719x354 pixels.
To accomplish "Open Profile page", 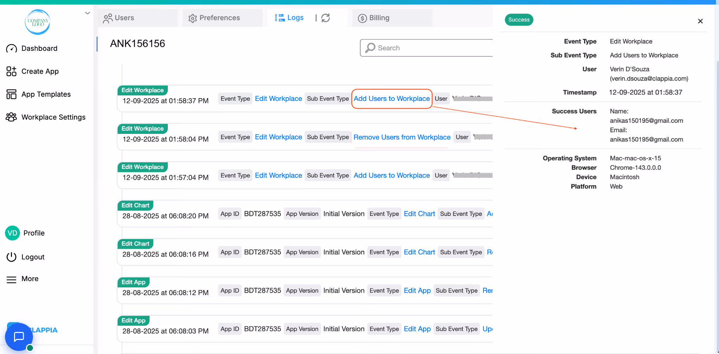I will coord(34,233).
